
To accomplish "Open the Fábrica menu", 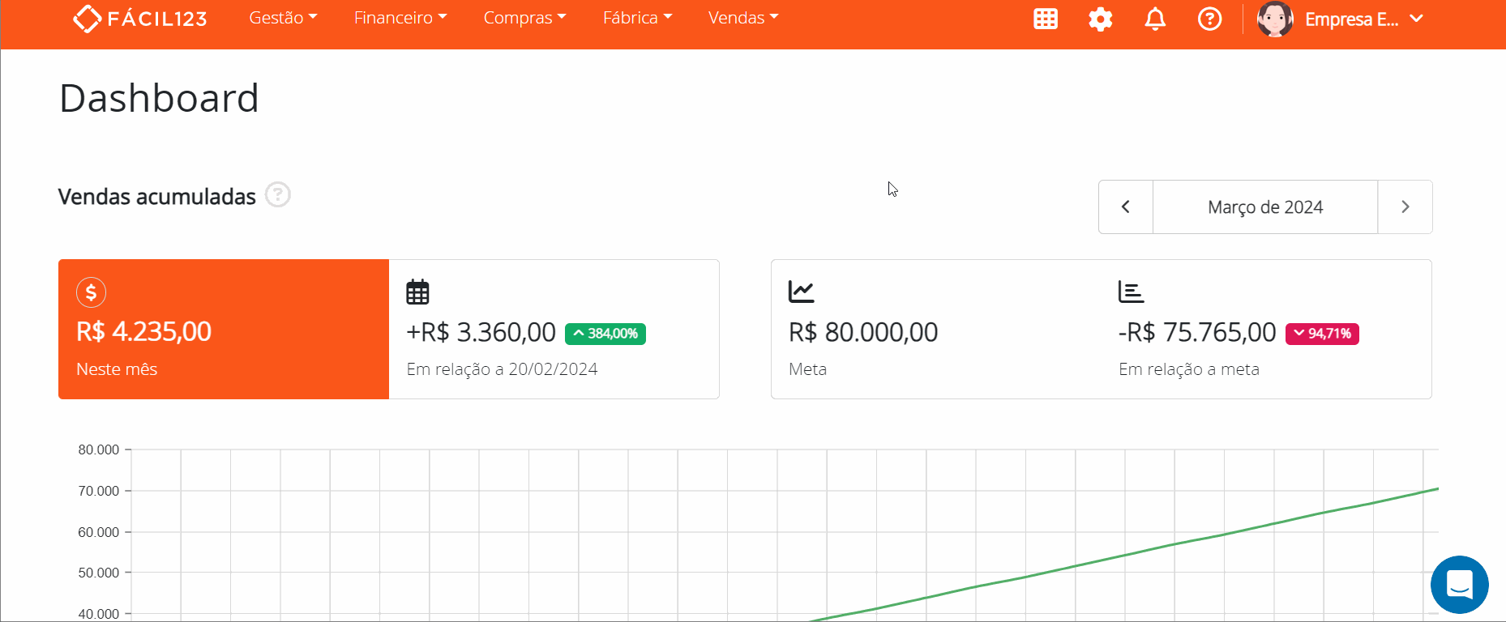I will [x=637, y=18].
